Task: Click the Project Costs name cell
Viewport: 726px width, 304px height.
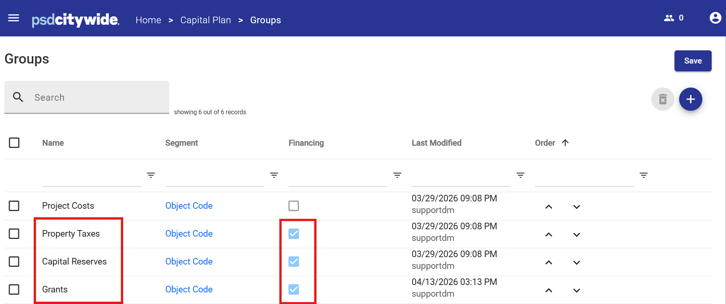Action: pos(68,206)
